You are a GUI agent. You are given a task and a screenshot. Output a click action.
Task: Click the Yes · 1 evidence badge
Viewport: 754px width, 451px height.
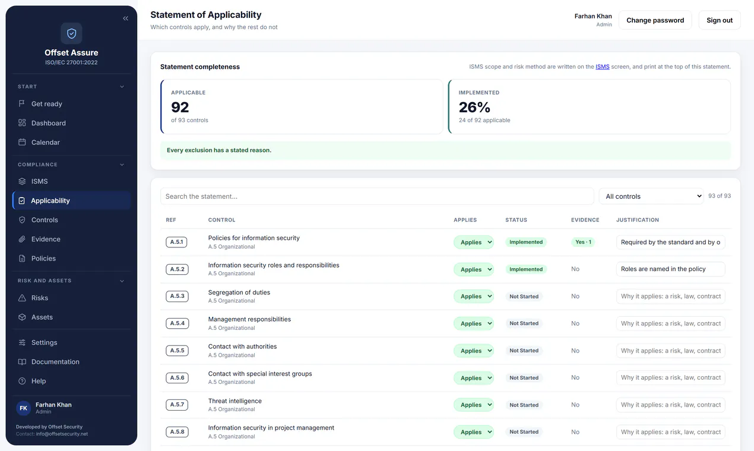[x=584, y=242]
